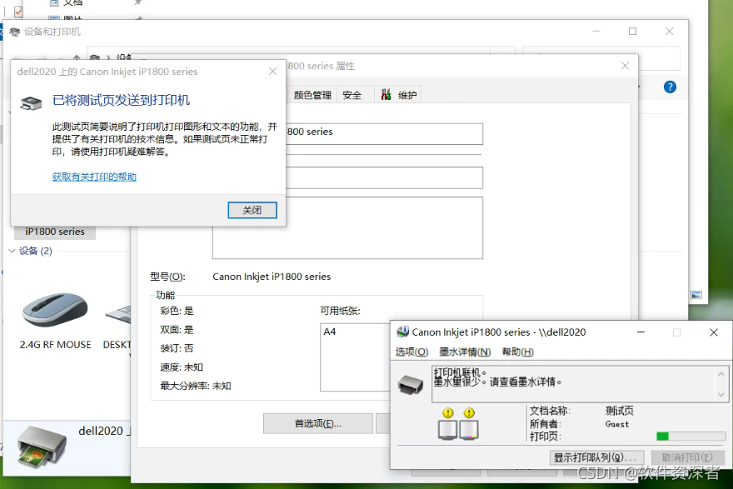Viewport: 733px width, 489px height.
Task: Click the 维护 tab tools icon
Action: (x=386, y=95)
